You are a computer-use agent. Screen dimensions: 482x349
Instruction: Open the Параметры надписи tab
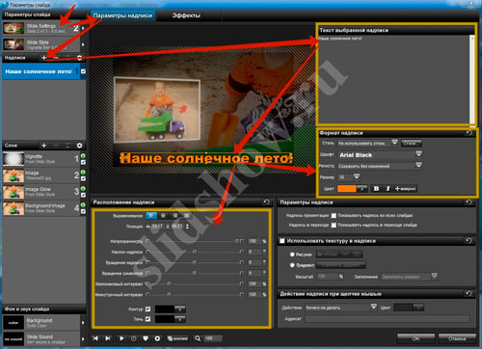click(x=122, y=15)
